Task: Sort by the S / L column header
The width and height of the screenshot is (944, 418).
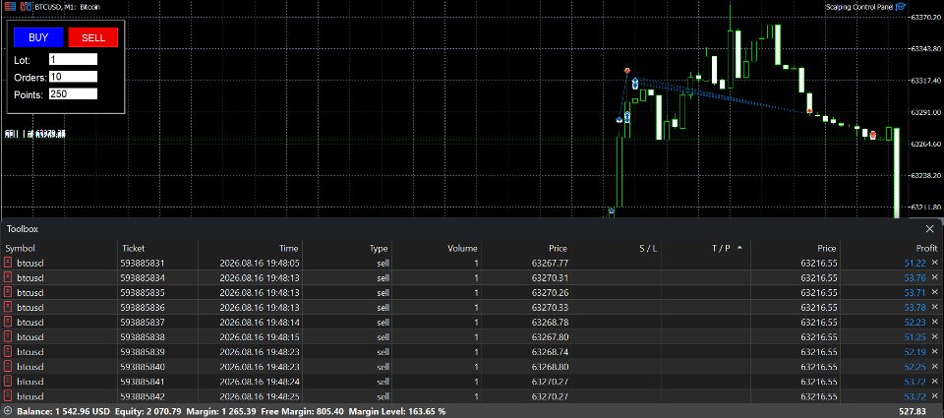Action: point(648,248)
